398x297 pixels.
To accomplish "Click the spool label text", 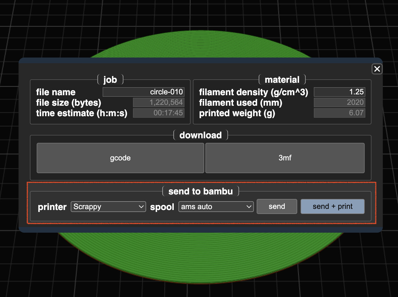I will point(162,207).
